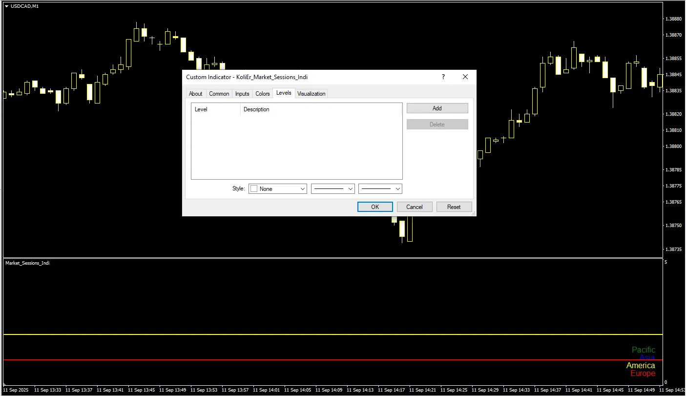The image size is (686, 396).
Task: Click the Market_Sessions_Indi label
Action: 27,263
